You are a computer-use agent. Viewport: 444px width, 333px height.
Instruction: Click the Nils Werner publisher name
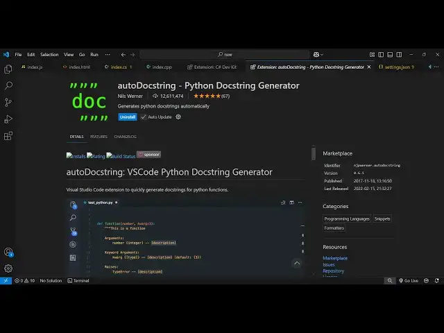pos(130,96)
